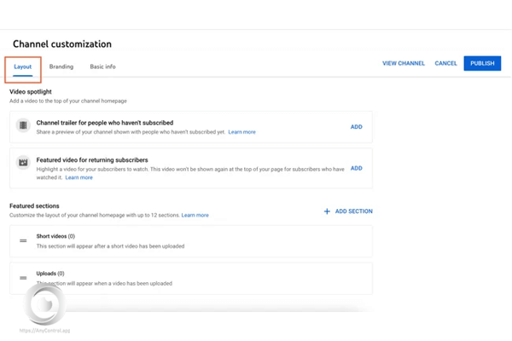Go to the Basic info tab
512x341 pixels.
tap(102, 66)
